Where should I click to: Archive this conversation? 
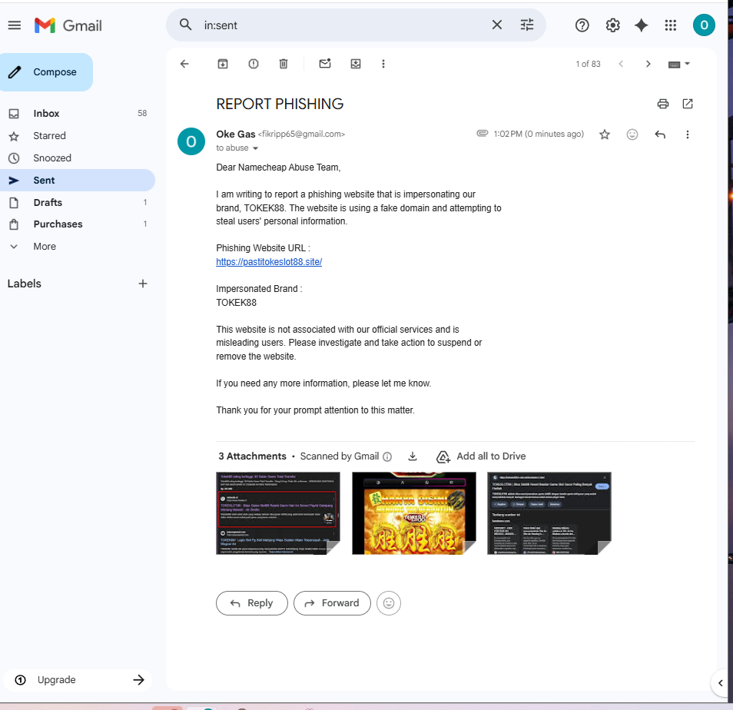223,64
